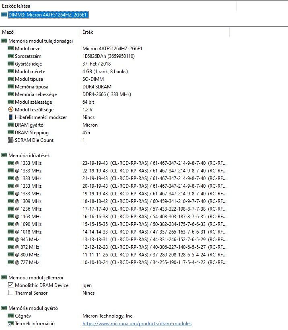Image resolution: width=288 pixels, height=330 pixels.
Task: Select the Memória modul tulajdonságai group heading
Action: (x=41, y=41)
